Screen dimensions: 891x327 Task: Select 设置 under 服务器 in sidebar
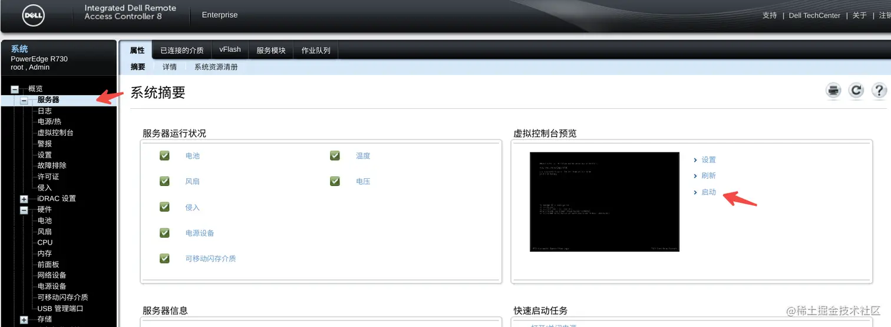click(x=45, y=155)
